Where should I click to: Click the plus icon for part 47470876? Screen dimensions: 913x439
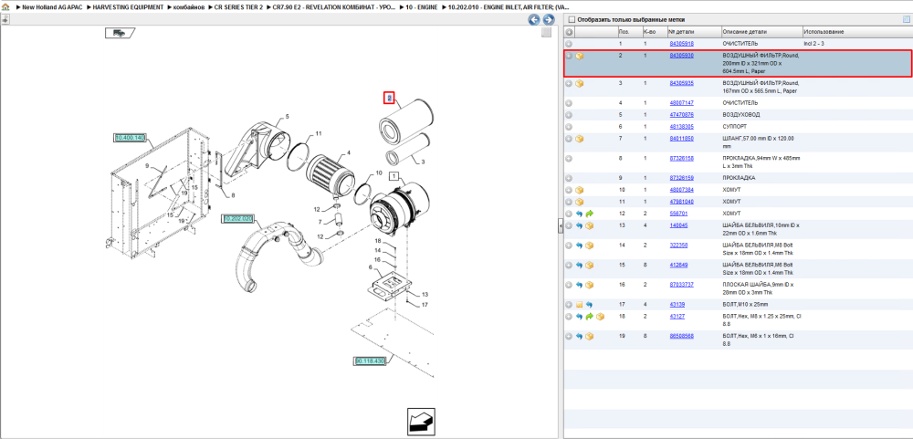pos(570,115)
